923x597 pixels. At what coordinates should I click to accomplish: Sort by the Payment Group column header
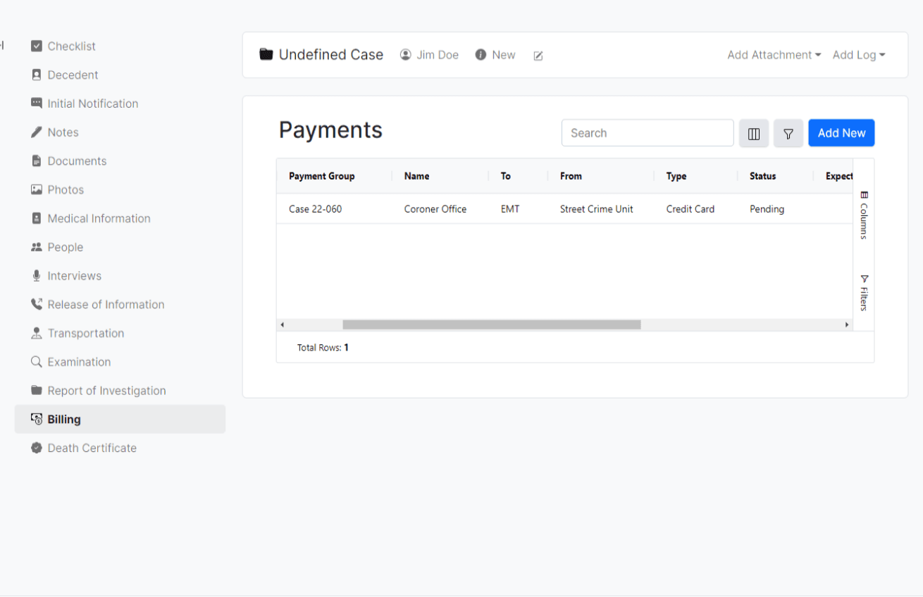tap(322, 176)
